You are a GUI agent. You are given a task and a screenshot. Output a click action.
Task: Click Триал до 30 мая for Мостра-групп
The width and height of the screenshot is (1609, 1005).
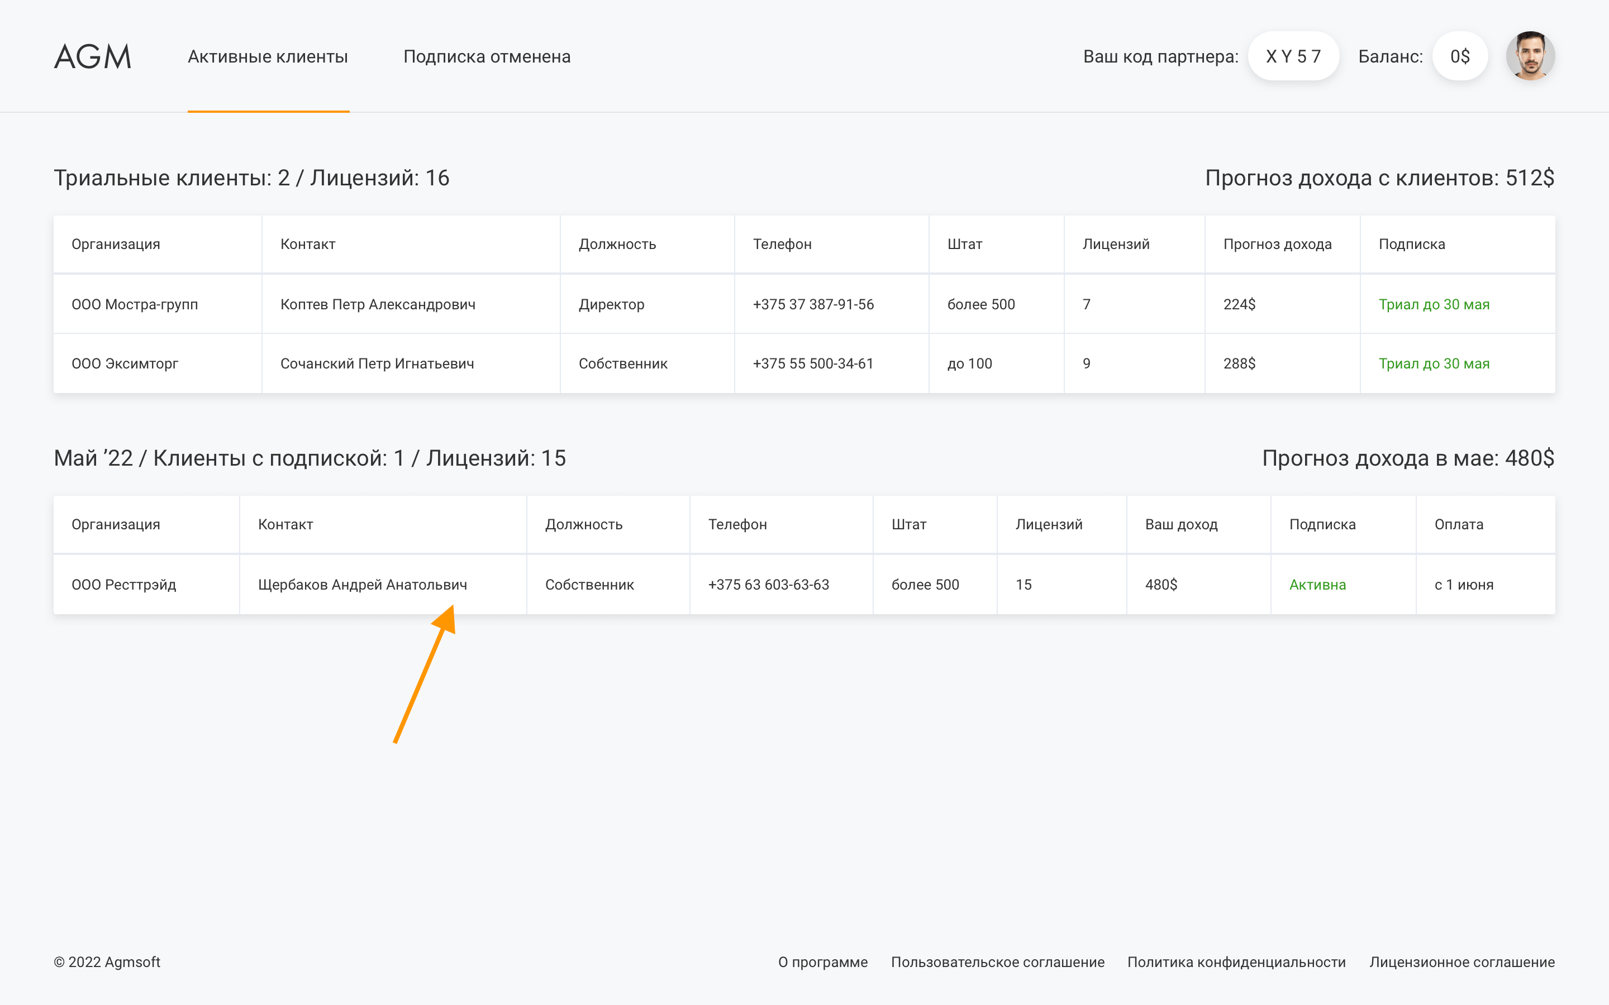(1434, 304)
